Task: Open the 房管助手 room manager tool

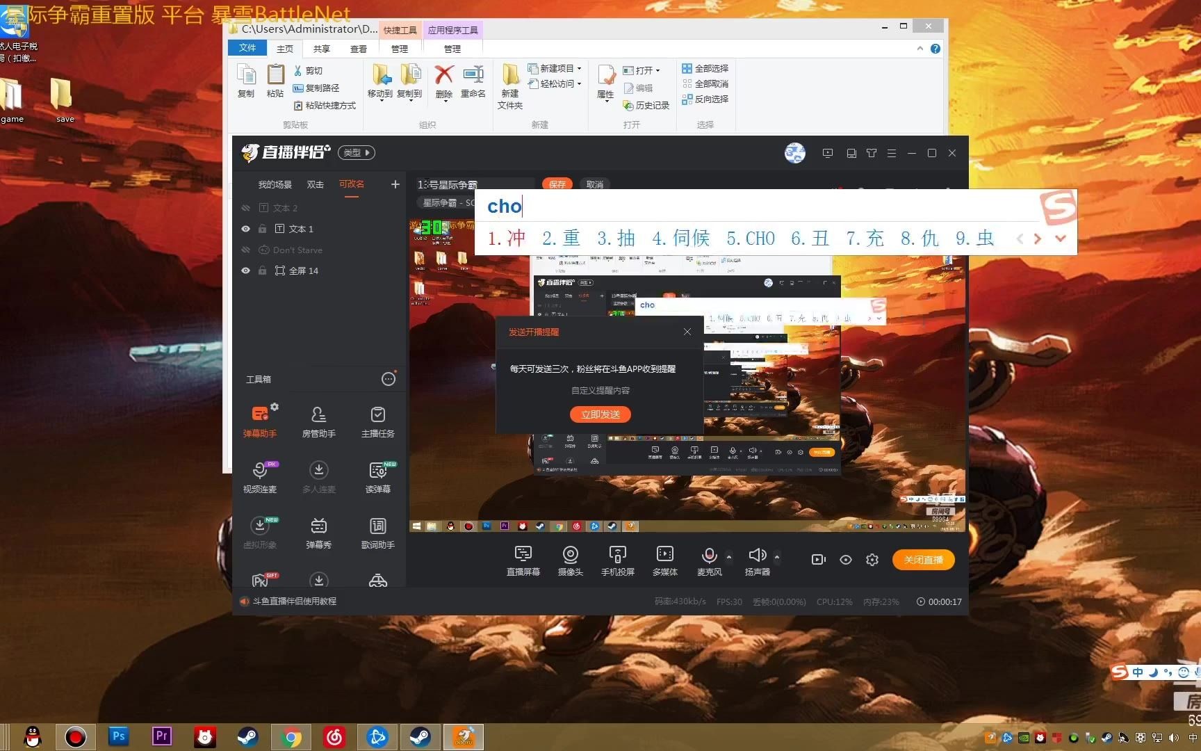Action: [319, 421]
